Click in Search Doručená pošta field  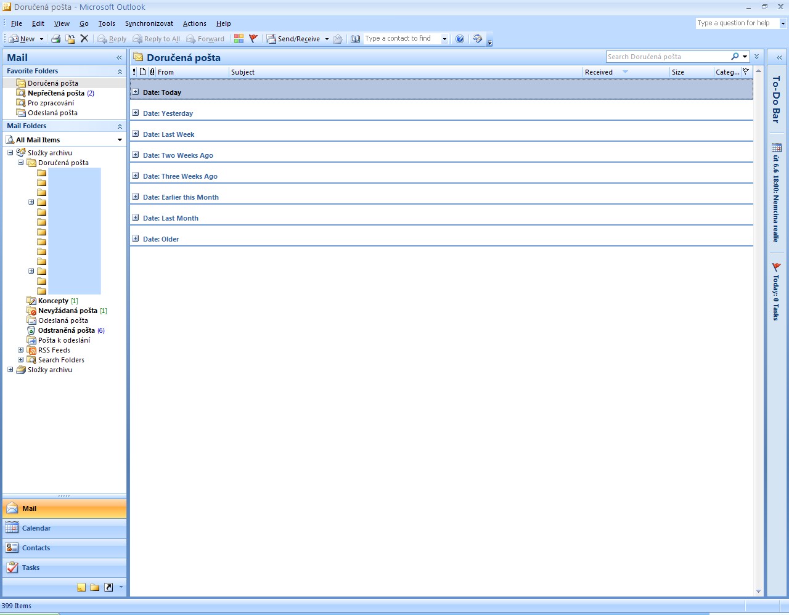tap(668, 57)
